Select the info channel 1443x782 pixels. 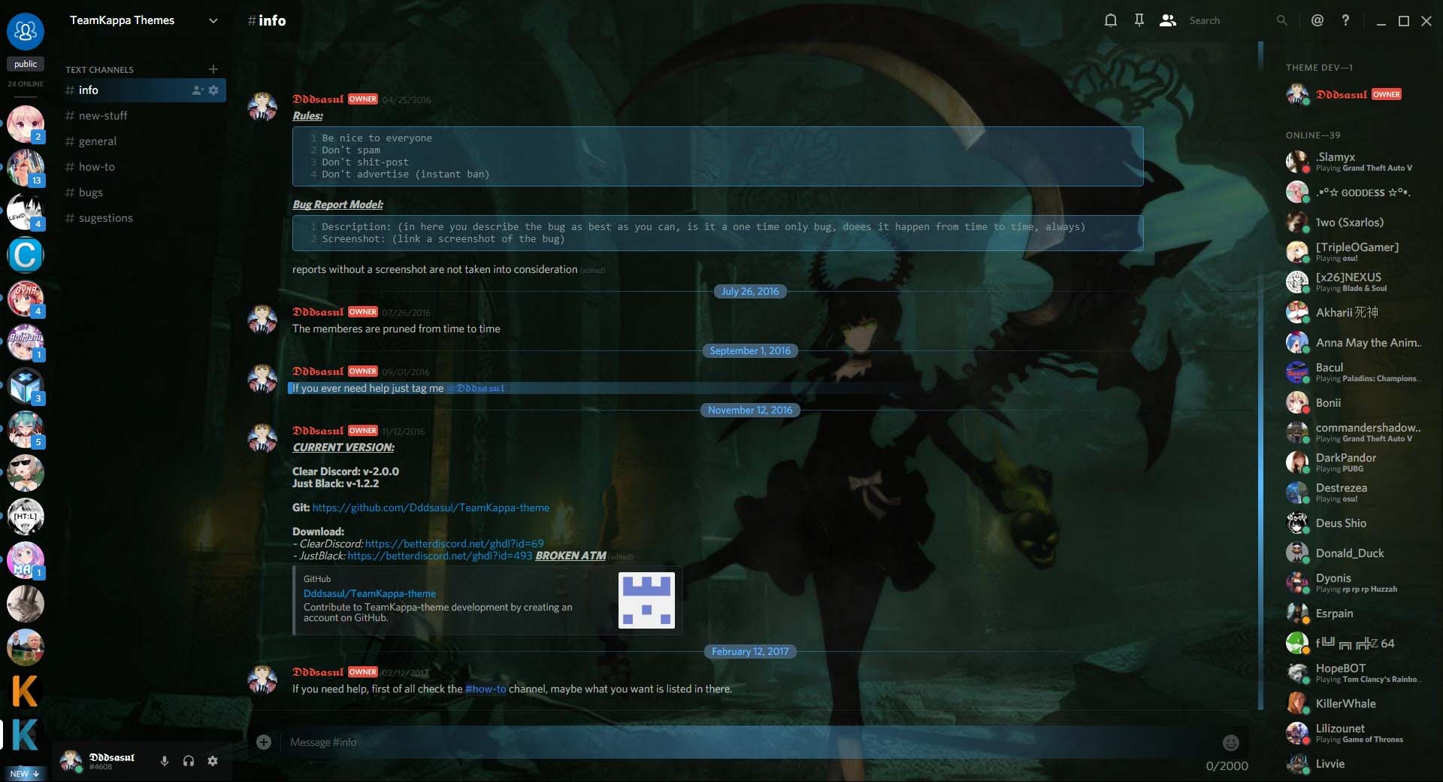pos(143,90)
